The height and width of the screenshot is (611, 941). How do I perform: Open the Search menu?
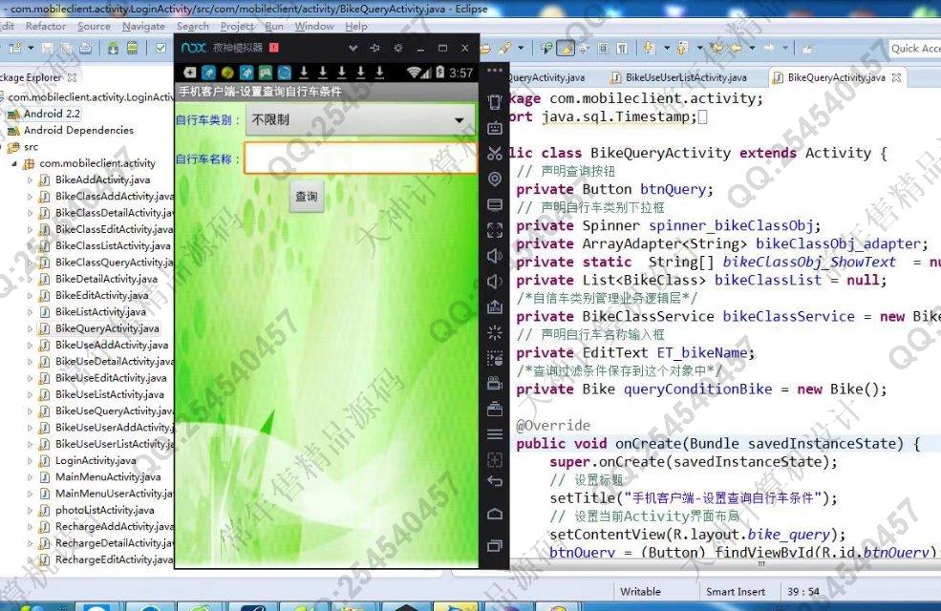pyautogui.click(x=193, y=27)
